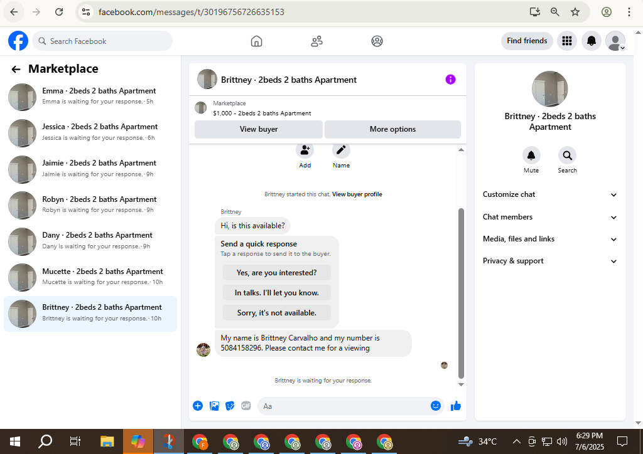This screenshot has height=454, width=643.
Task: Choose a GIF icon in composer
Action: 246,406
